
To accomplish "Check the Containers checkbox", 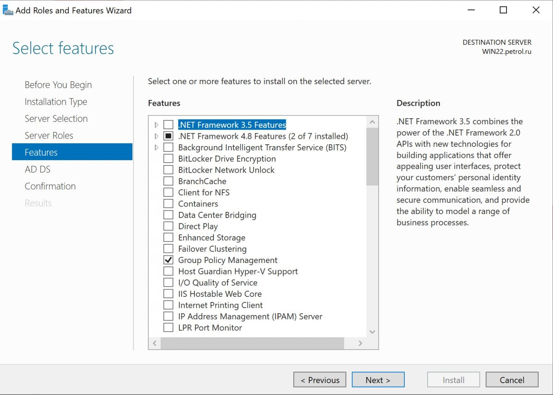I will (x=168, y=203).
